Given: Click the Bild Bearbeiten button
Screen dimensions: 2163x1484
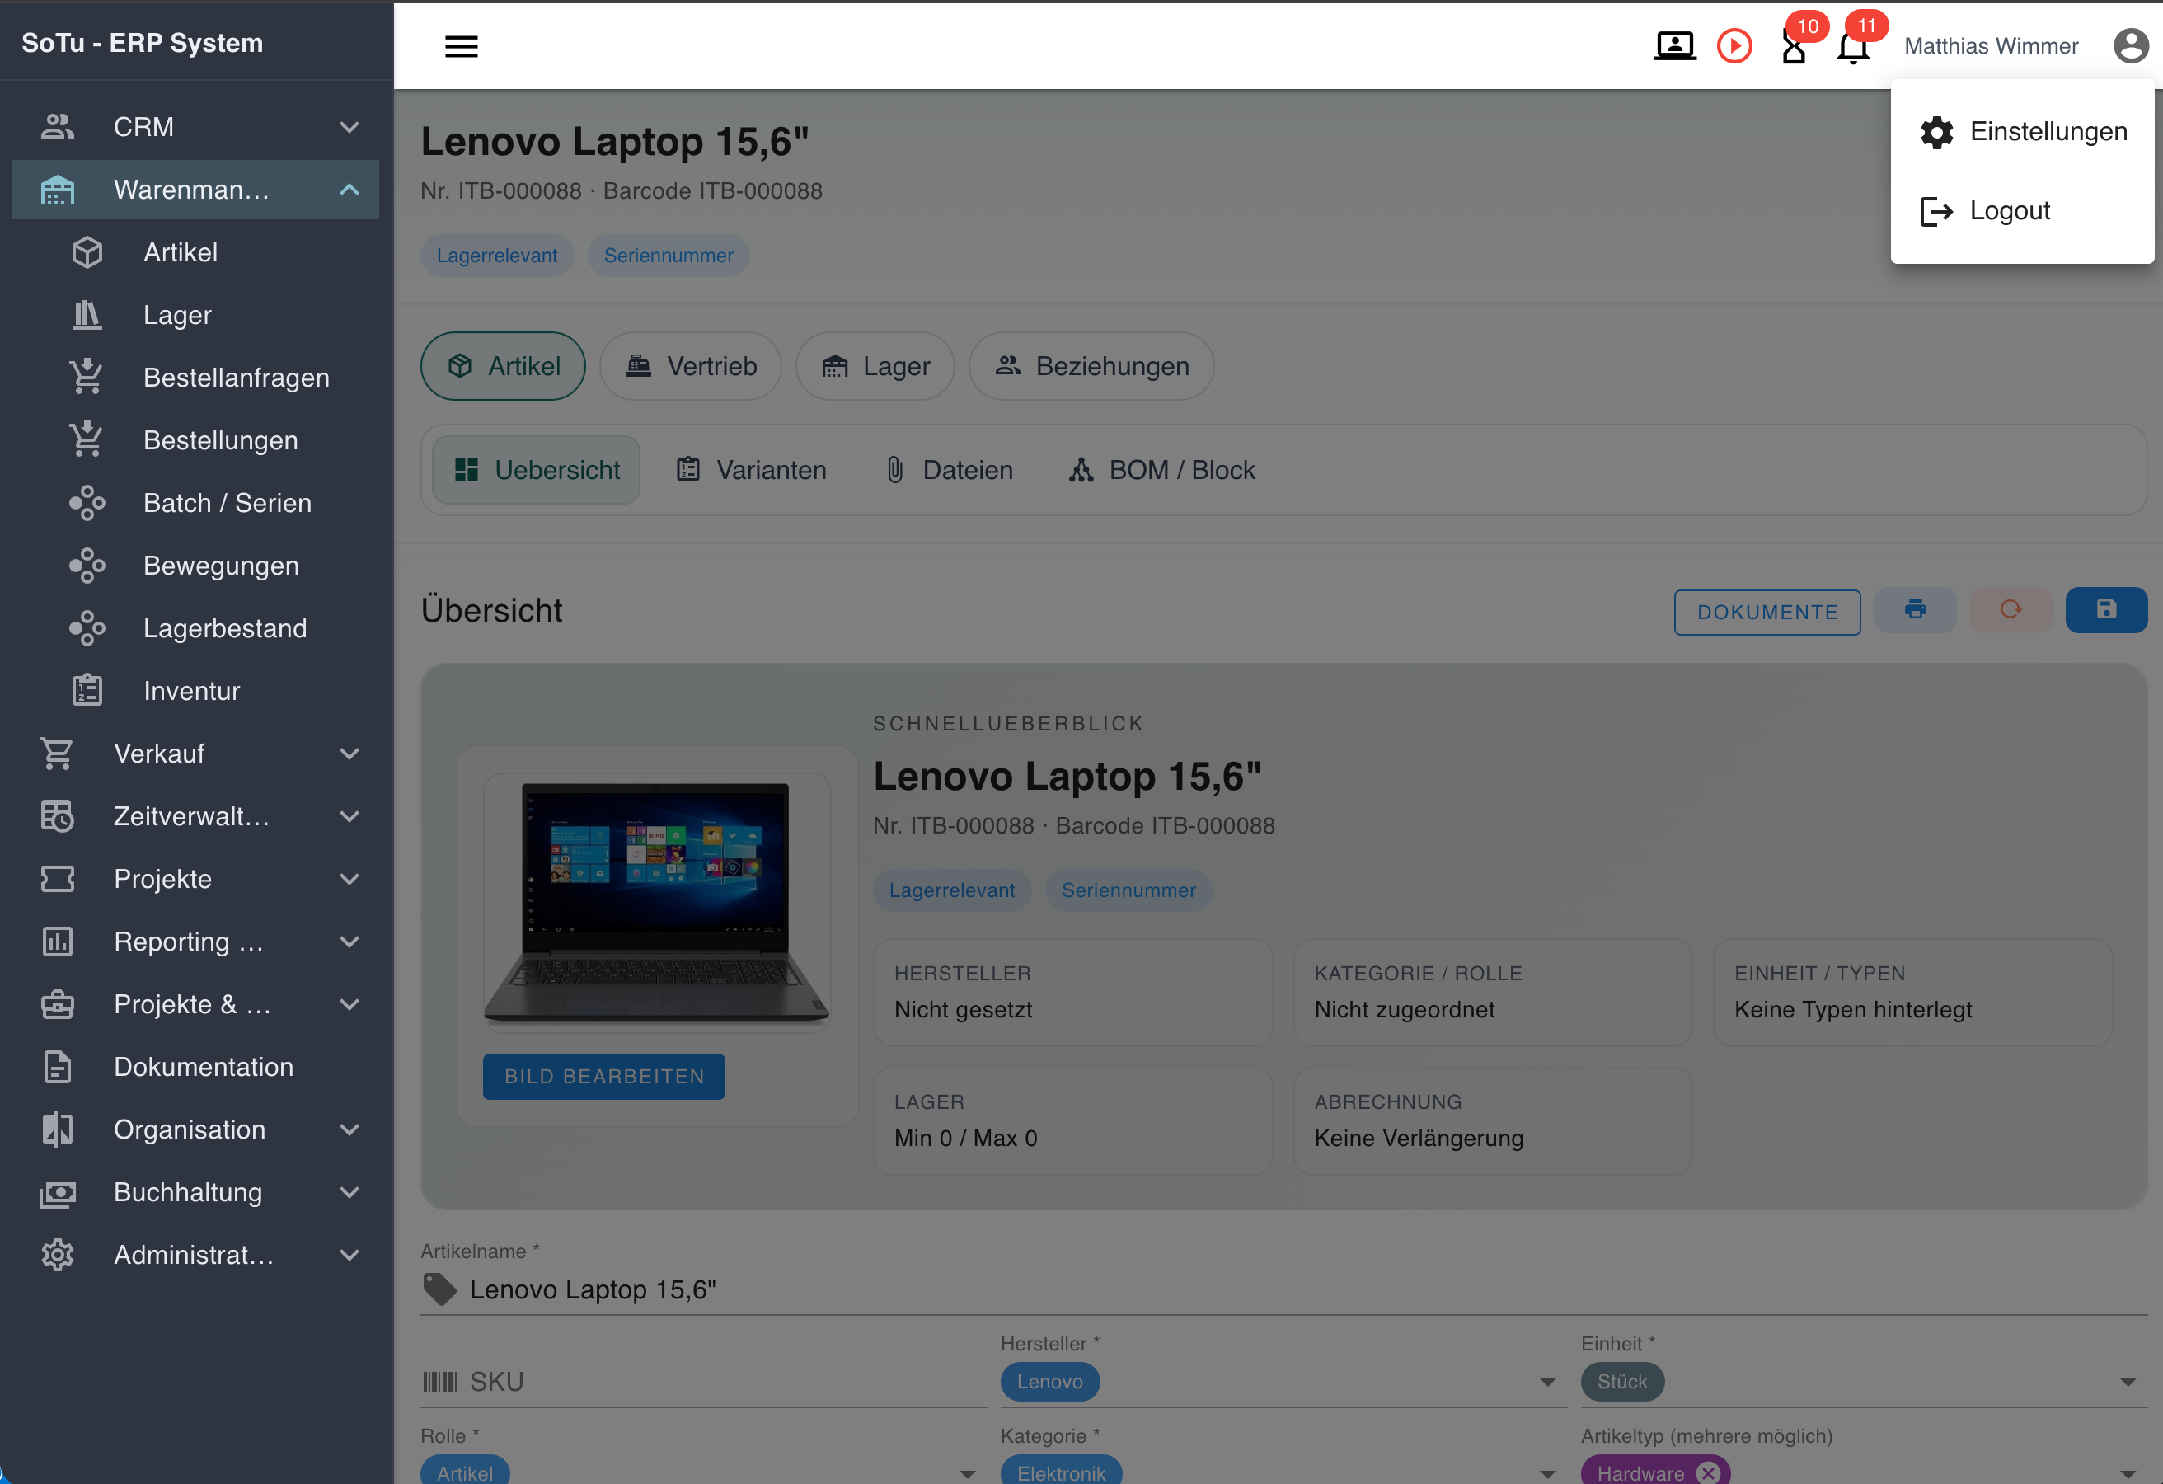Looking at the screenshot, I should 603,1076.
